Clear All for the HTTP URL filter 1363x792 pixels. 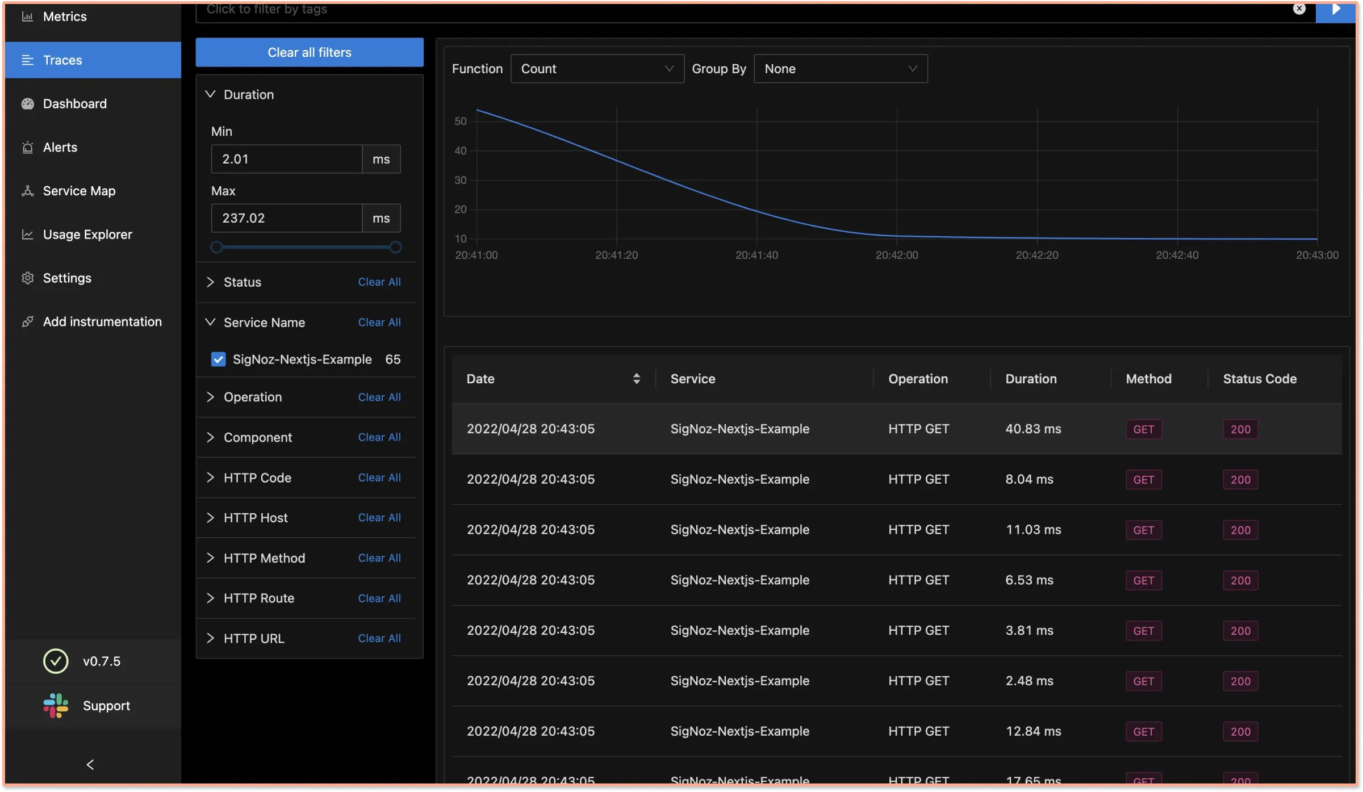[x=379, y=639]
